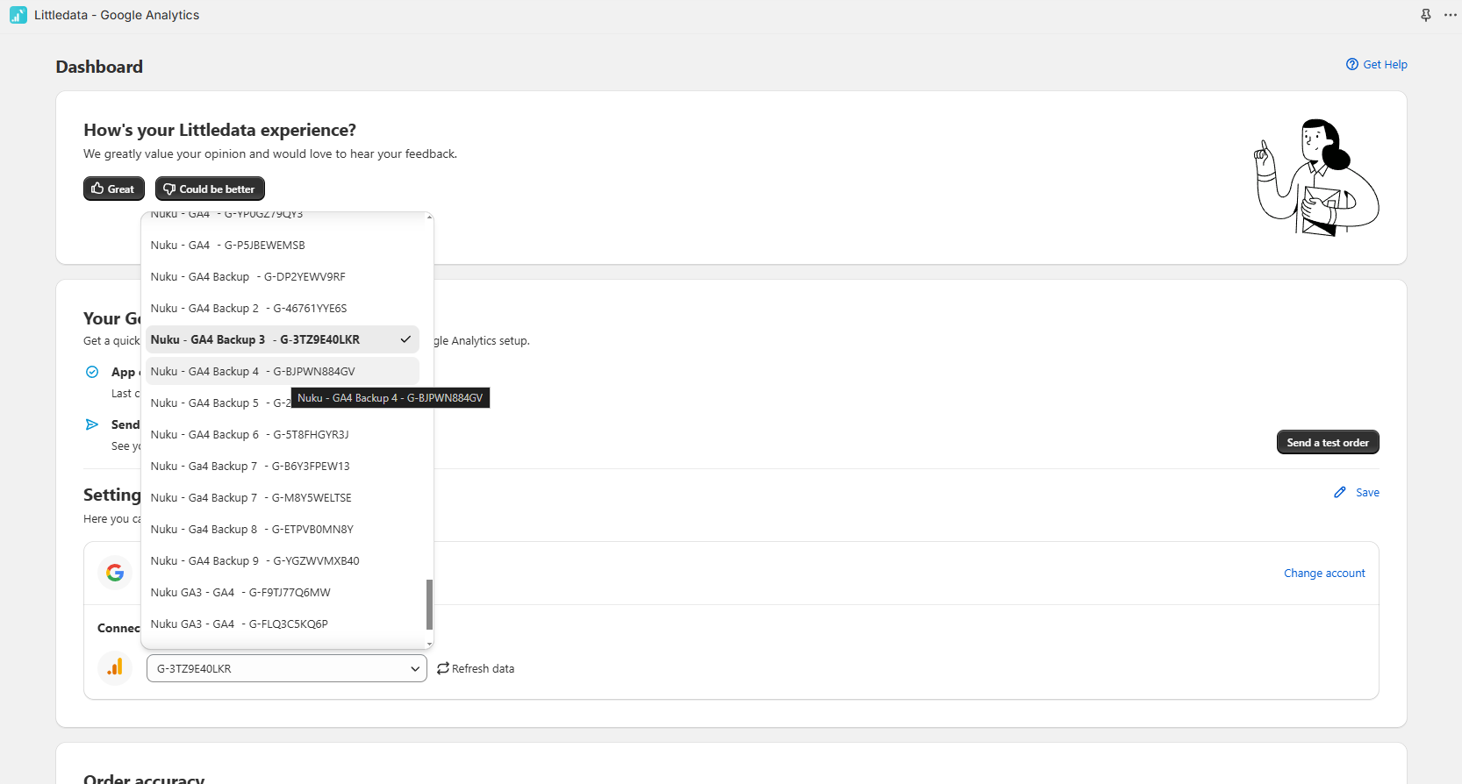Open the Get Help link
The height and width of the screenshot is (784, 1462).
tap(1385, 64)
